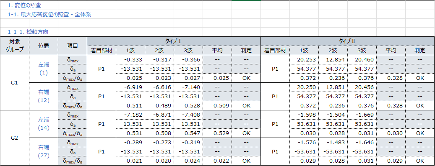Open the 左端 (1) link in G1

44,69
